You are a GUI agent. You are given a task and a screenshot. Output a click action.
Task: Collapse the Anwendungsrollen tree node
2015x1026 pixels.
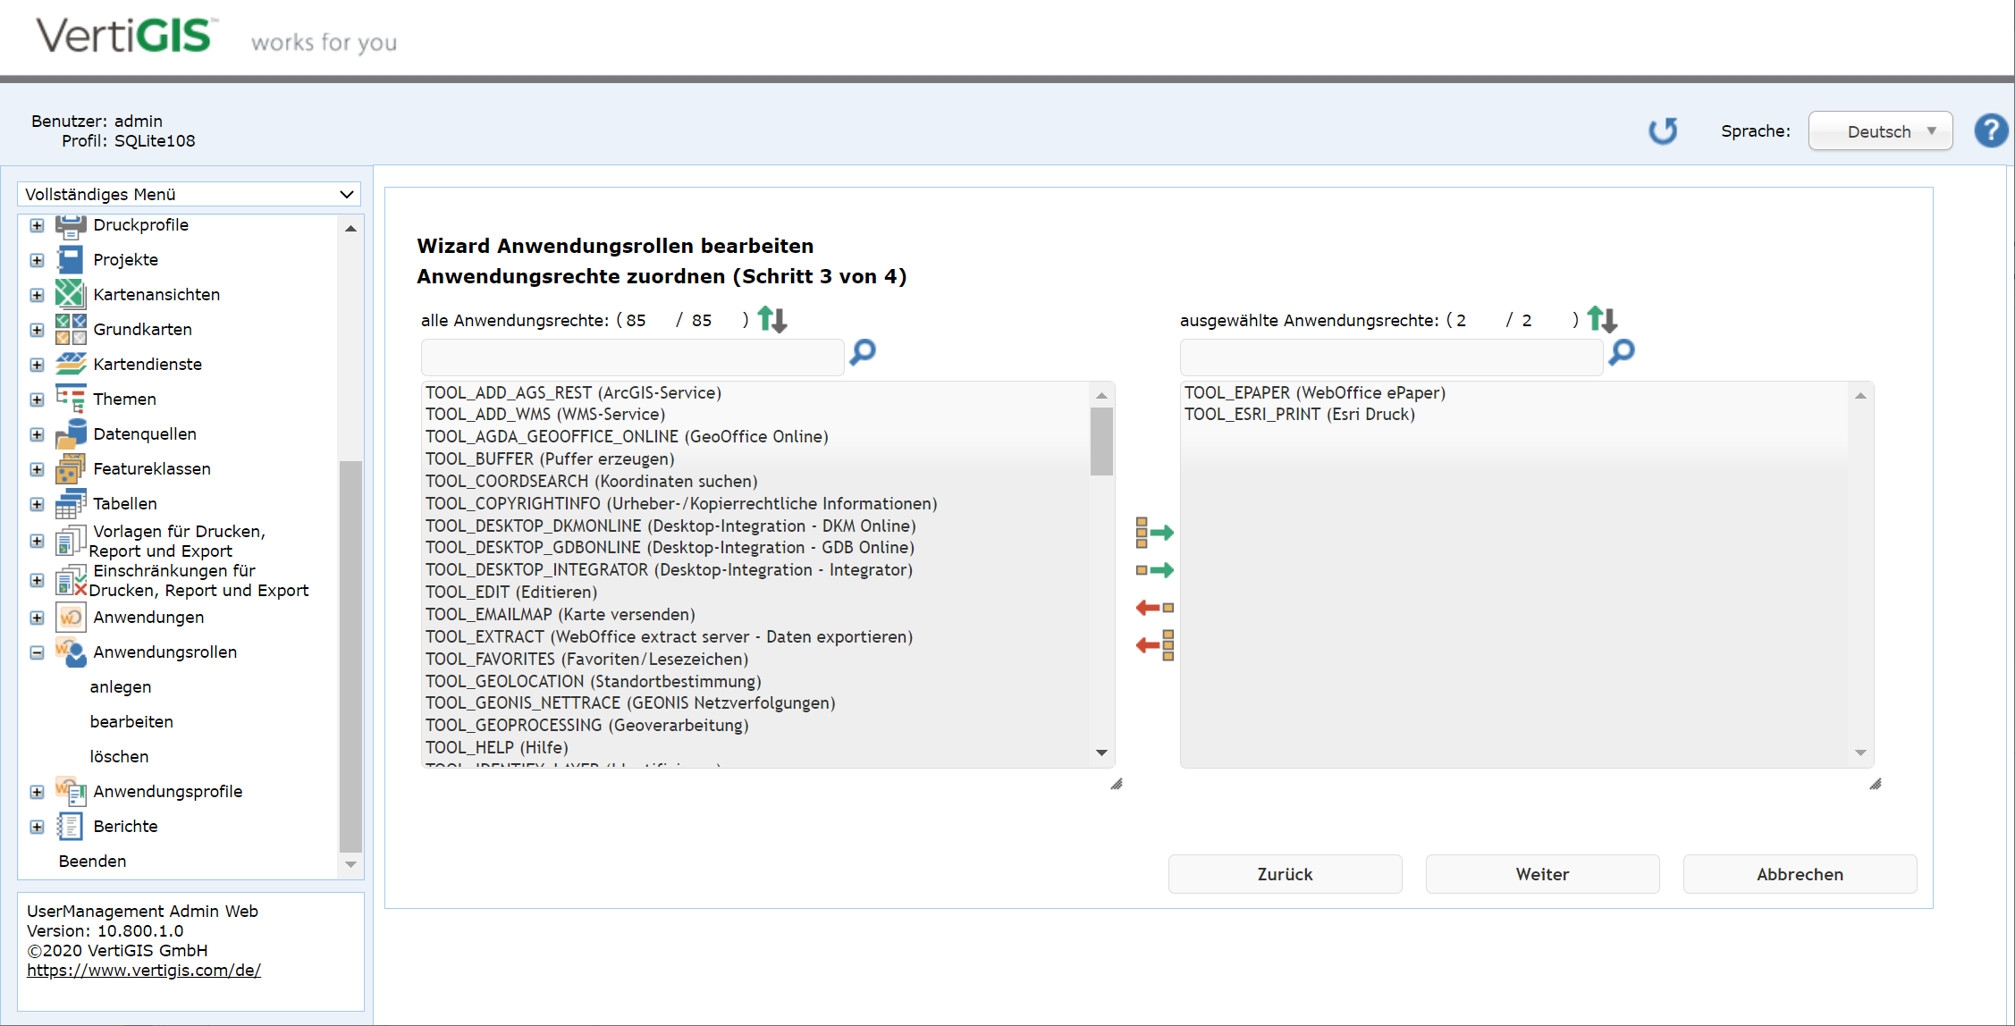click(37, 652)
